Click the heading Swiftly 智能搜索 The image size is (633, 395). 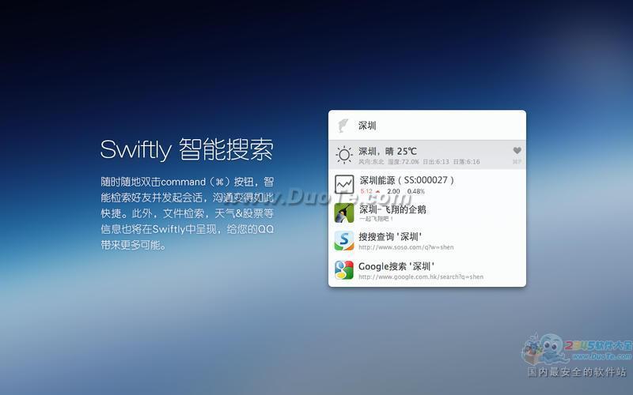click(187, 149)
